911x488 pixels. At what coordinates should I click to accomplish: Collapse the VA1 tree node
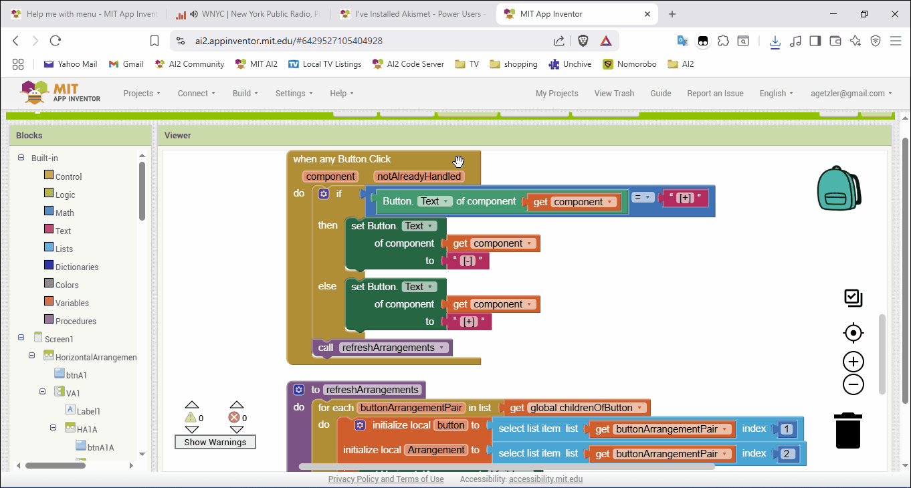(x=43, y=392)
